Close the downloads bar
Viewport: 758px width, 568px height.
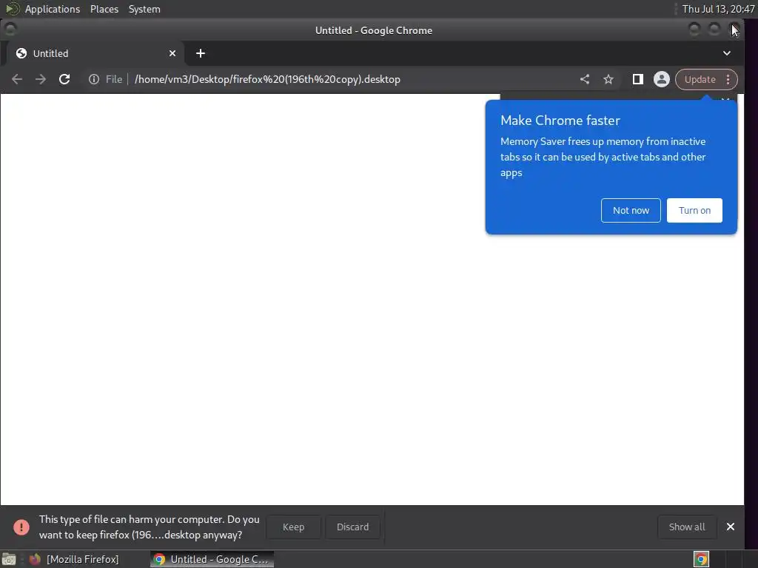pyautogui.click(x=731, y=527)
